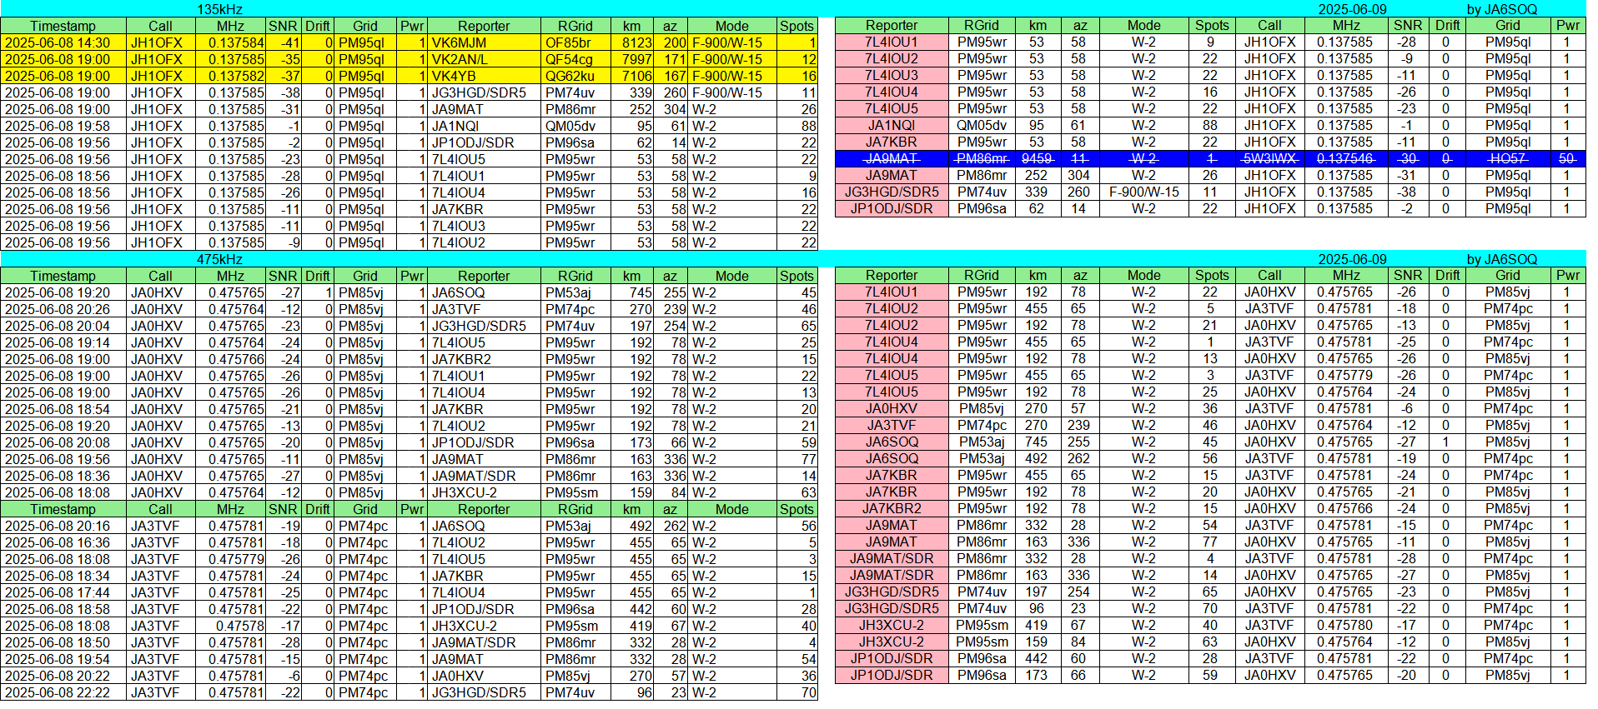Image resolution: width=1598 pixels, height=709 pixels.
Task: Click MHz cell 0.475780 in right table
Action: point(1346,625)
